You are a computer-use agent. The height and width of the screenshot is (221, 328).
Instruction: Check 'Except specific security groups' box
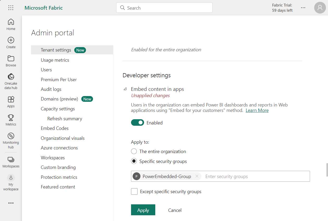tap(134, 192)
